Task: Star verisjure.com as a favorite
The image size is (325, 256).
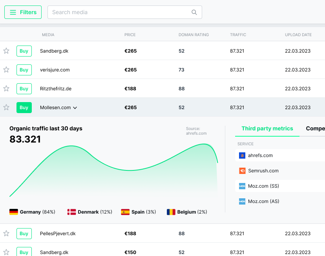Action: point(6,70)
